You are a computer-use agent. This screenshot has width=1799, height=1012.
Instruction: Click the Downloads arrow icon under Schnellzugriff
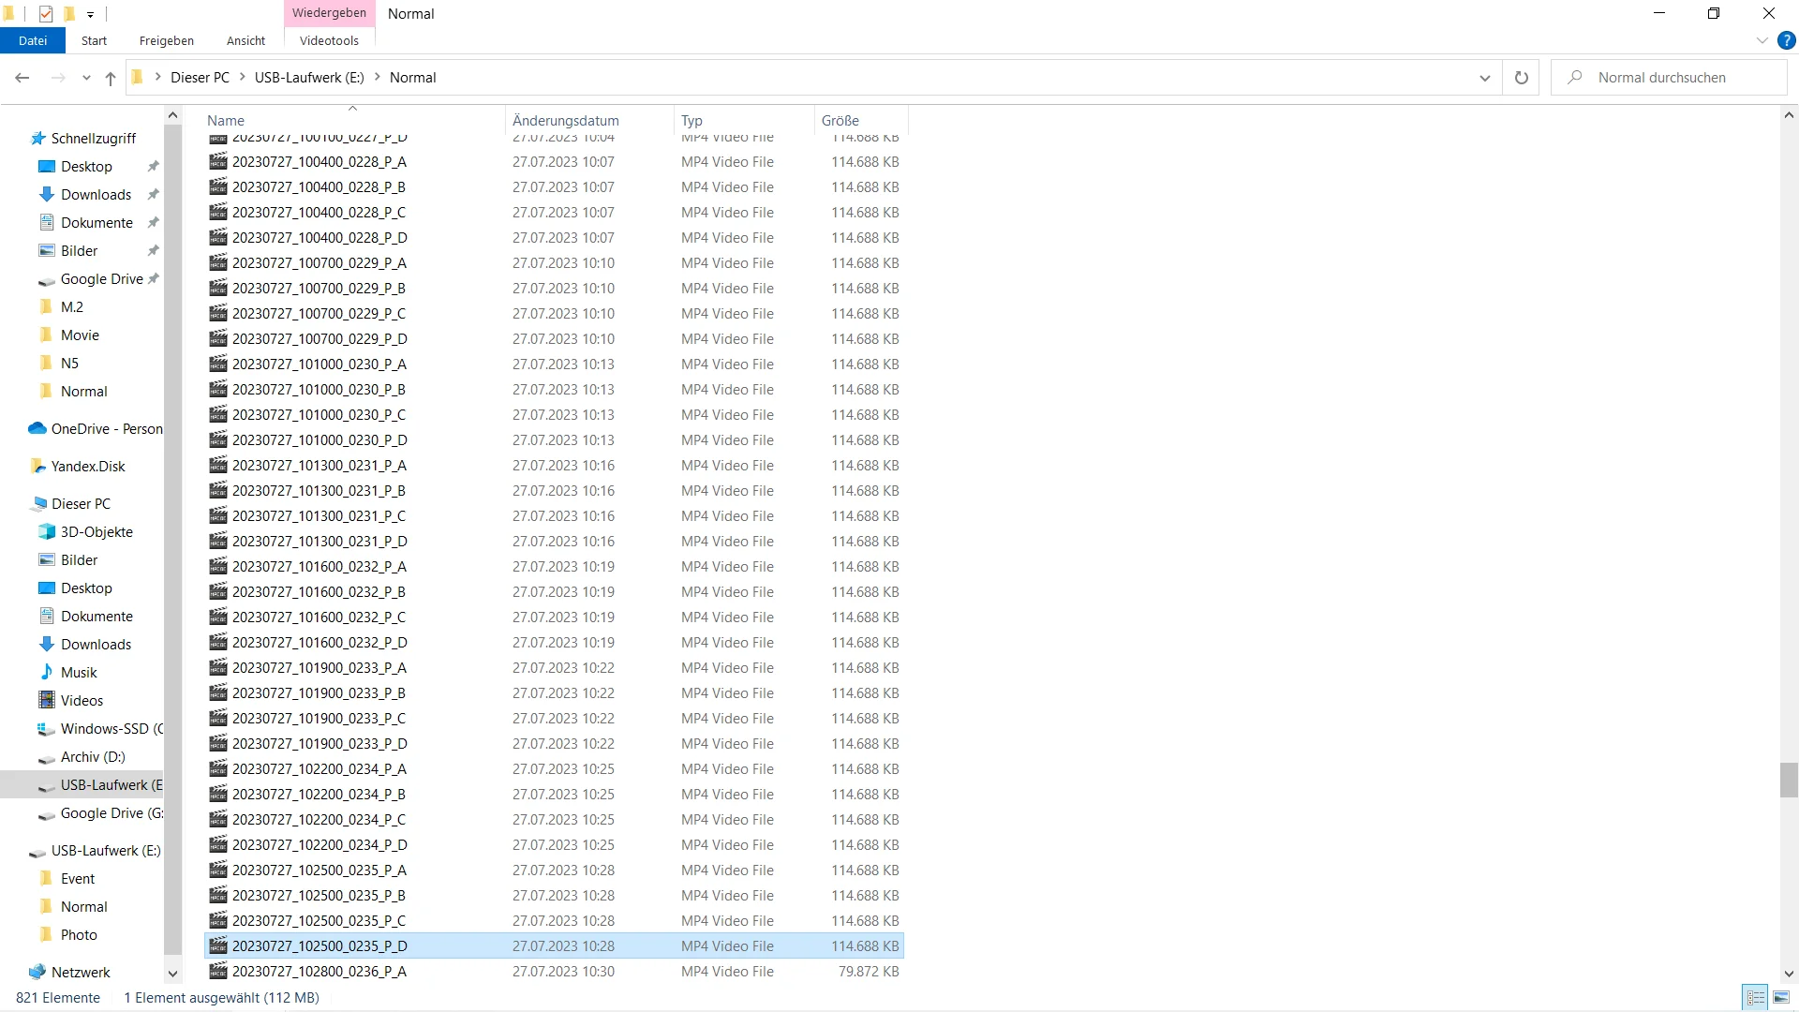pos(47,194)
